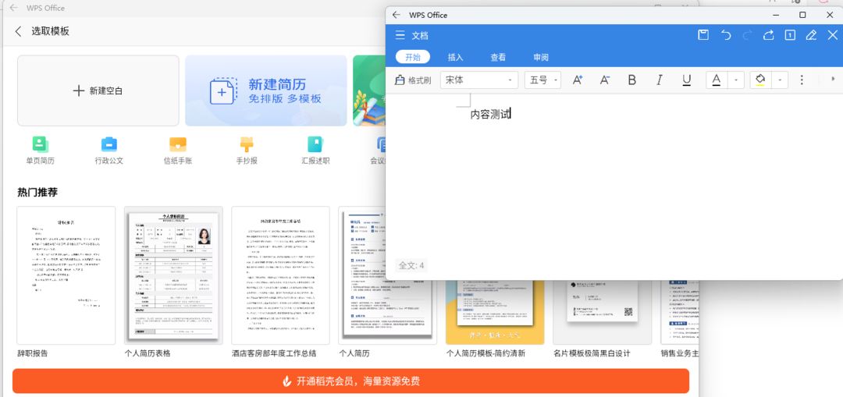Minimize the document WPS Office window
Viewport: 843px width, 397px height.
pyautogui.click(x=775, y=15)
